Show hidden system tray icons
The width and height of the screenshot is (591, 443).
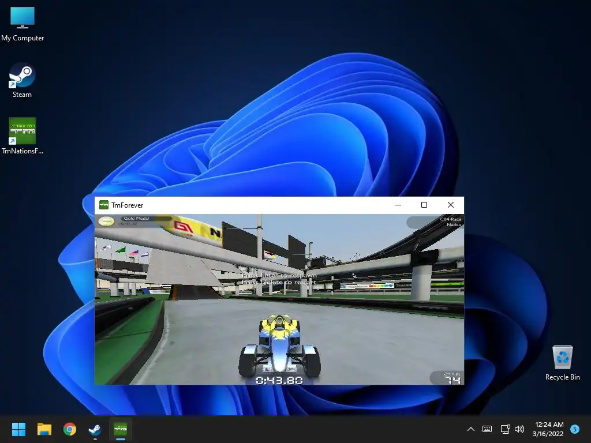pyautogui.click(x=471, y=429)
